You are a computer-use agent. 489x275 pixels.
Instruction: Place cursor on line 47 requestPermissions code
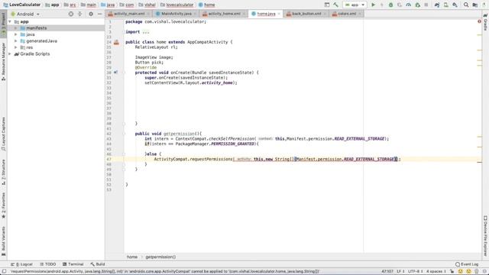point(277,160)
